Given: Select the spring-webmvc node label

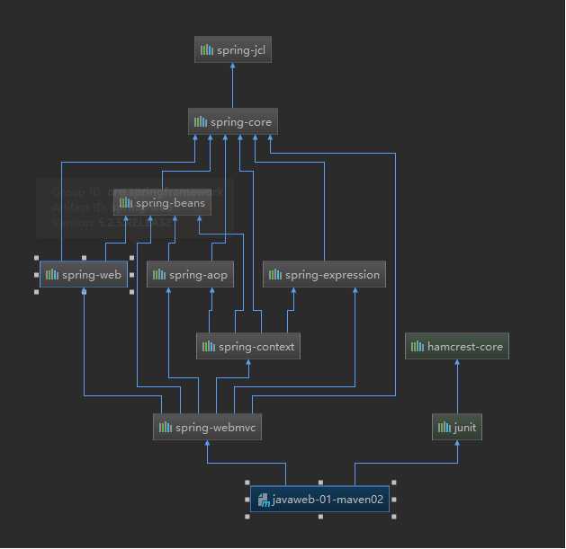Looking at the screenshot, I should point(215,428).
